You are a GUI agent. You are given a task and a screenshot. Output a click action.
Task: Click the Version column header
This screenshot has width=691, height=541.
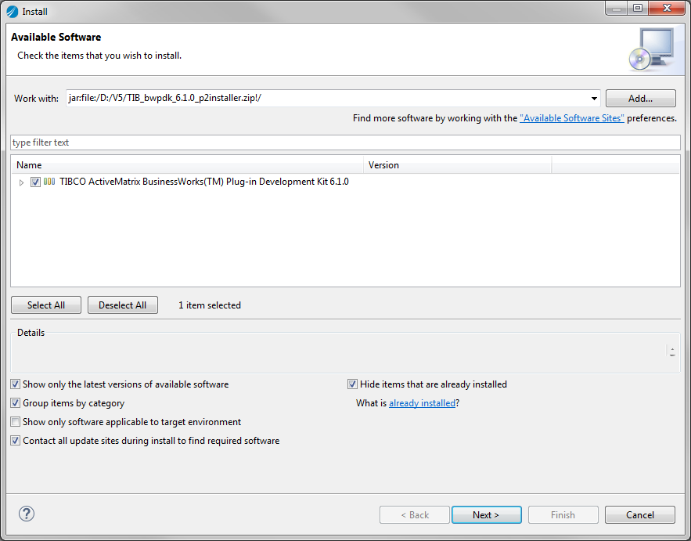[458, 165]
